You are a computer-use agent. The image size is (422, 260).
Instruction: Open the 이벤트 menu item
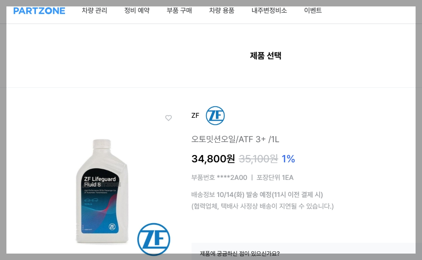point(313,11)
